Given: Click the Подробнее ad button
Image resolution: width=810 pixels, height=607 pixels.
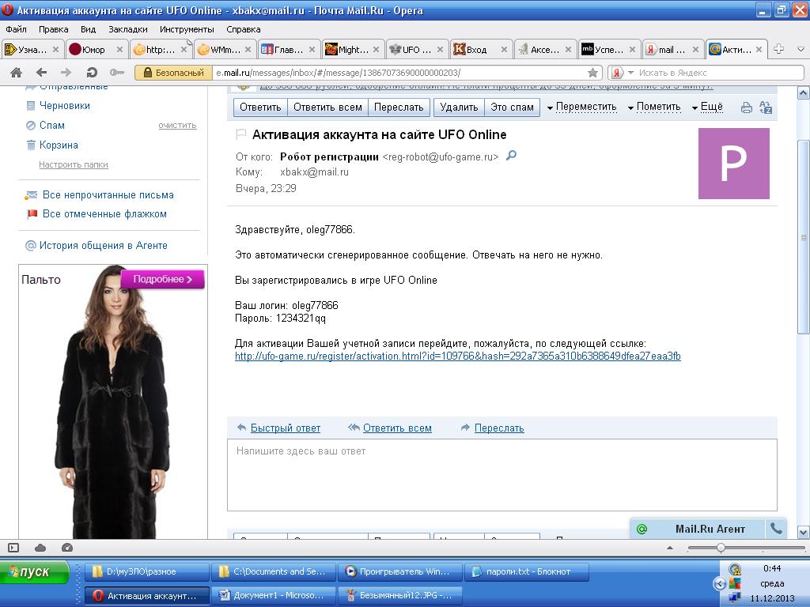Looking at the screenshot, I should pyautogui.click(x=163, y=279).
